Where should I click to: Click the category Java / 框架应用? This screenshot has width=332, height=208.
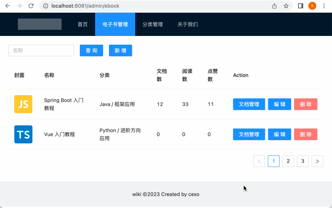117,104
